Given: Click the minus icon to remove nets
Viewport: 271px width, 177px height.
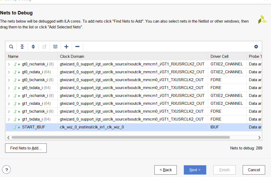Looking at the screenshot, I should pos(77,47).
